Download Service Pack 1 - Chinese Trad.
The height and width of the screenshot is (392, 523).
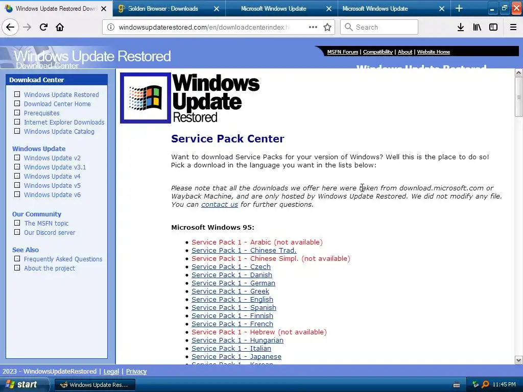tap(244, 250)
